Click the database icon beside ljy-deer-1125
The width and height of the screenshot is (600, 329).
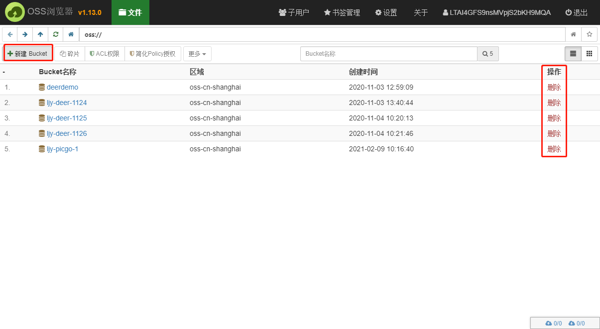42,118
